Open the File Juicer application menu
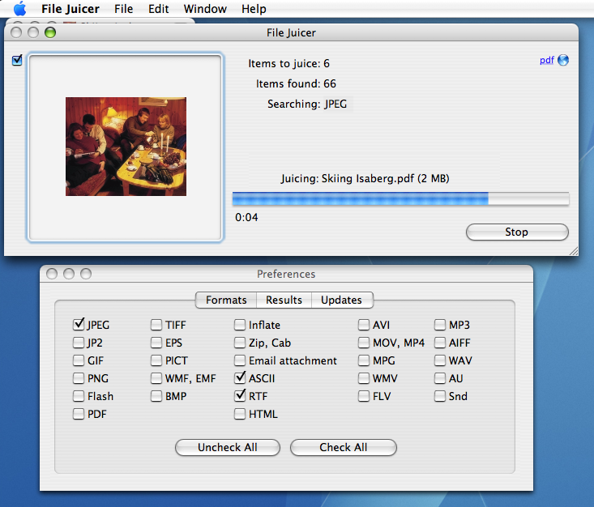This screenshot has height=507, width=594. (71, 9)
